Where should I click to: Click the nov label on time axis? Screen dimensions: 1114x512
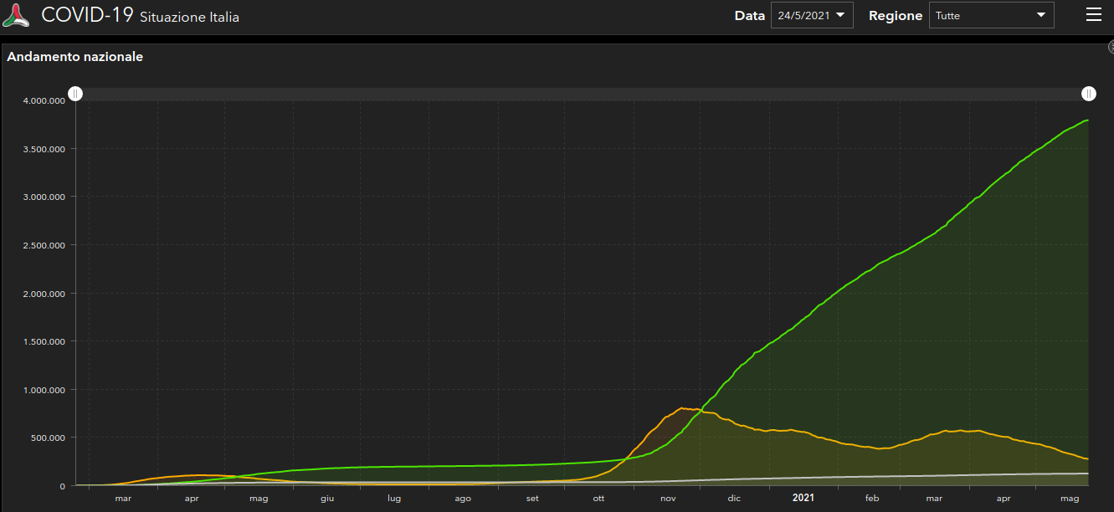[668, 499]
